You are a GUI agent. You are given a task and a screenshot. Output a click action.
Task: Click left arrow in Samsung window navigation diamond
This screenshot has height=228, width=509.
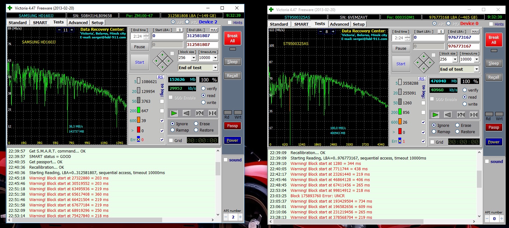tap(156, 61)
